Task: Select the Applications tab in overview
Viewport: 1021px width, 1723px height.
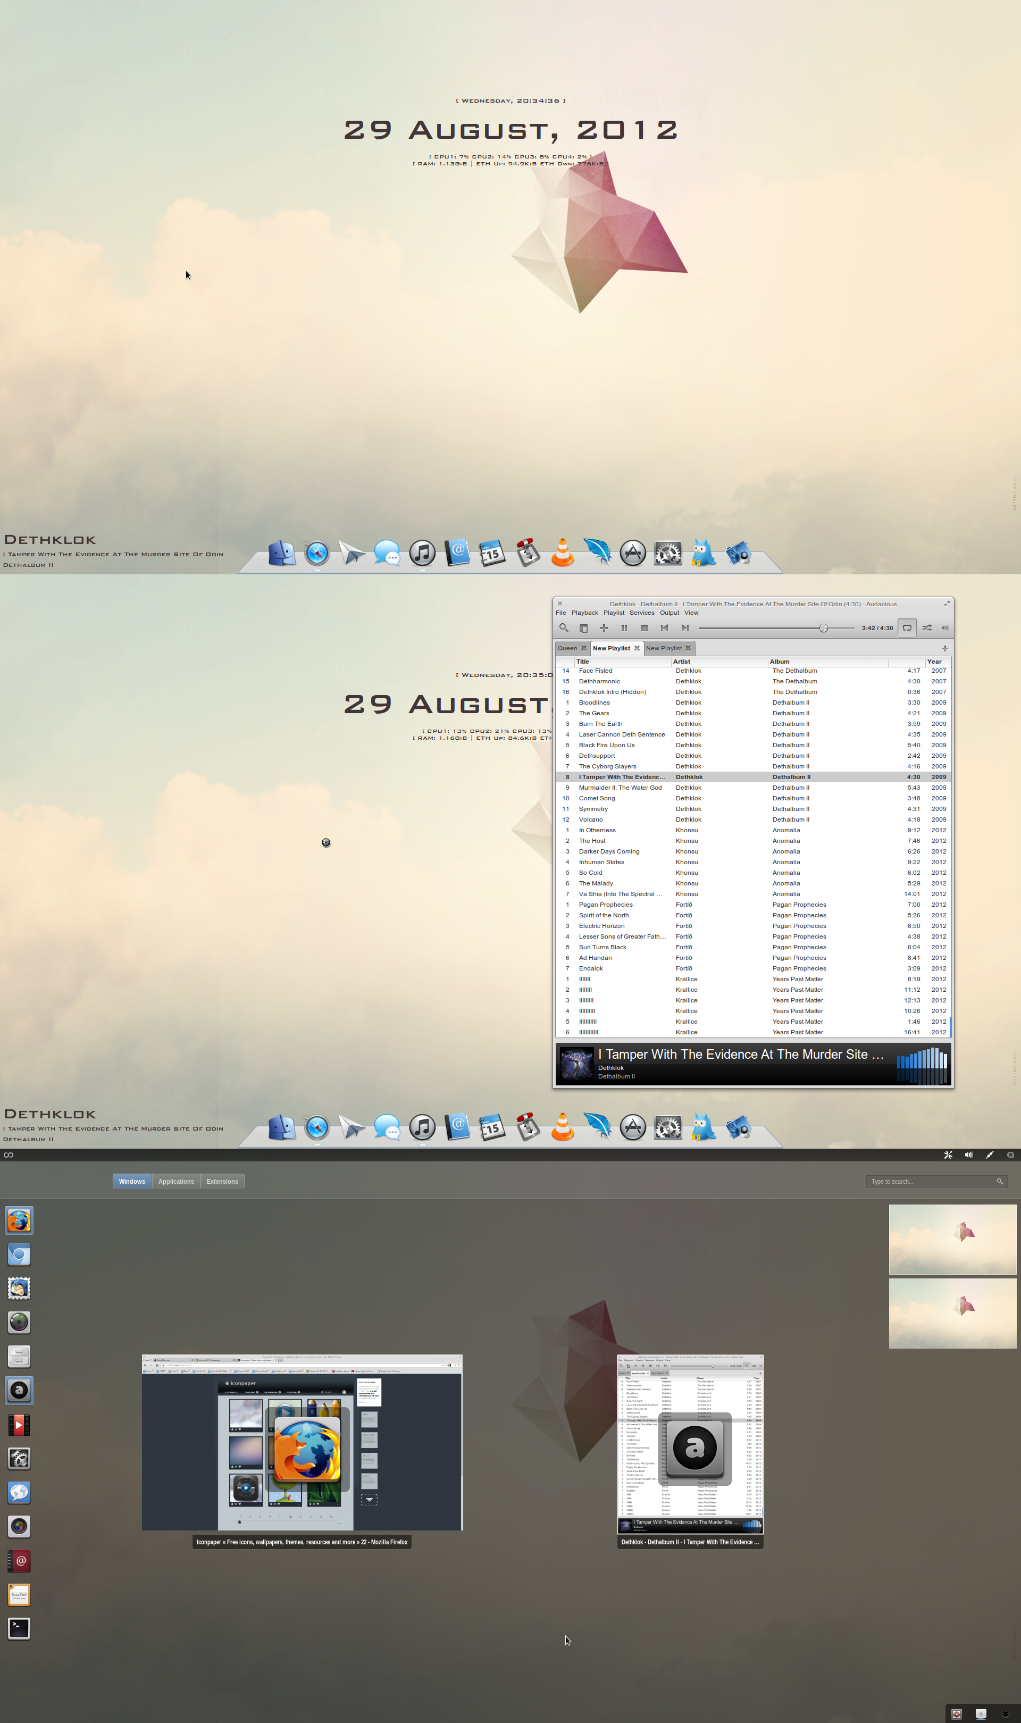Action: (176, 1181)
